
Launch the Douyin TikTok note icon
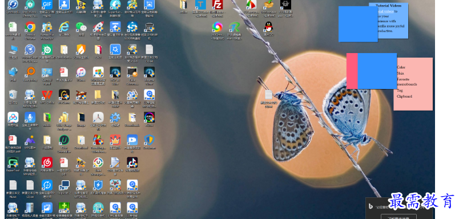coord(132,163)
